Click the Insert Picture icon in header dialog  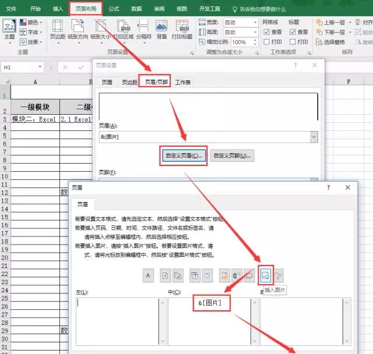coord(265,275)
